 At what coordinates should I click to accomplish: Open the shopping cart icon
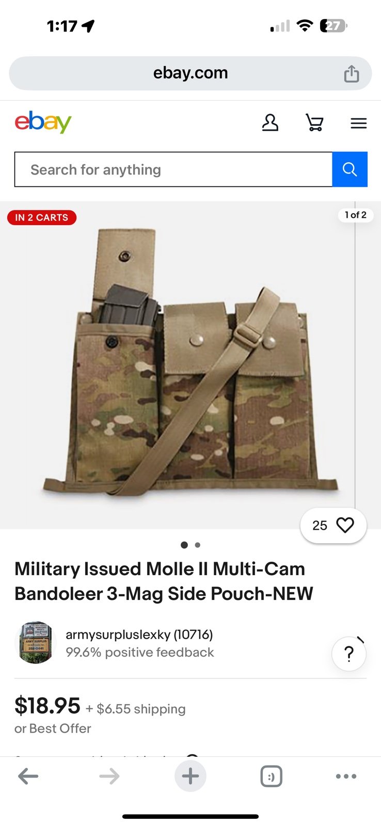coord(314,123)
